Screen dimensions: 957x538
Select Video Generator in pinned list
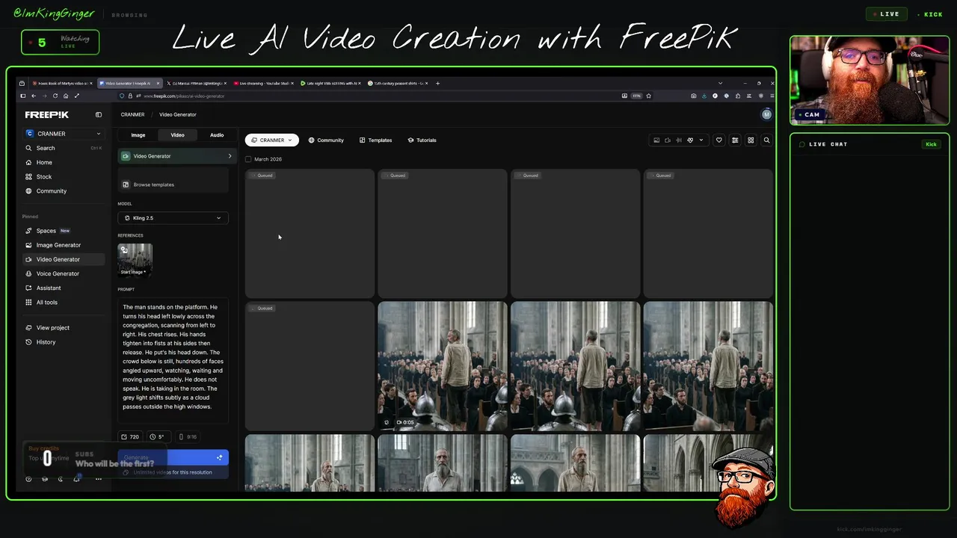coord(64,259)
